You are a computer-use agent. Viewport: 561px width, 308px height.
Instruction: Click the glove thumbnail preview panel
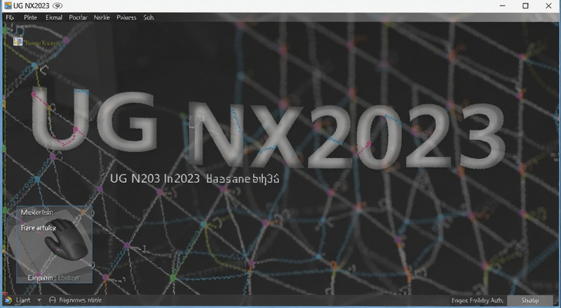coord(55,245)
